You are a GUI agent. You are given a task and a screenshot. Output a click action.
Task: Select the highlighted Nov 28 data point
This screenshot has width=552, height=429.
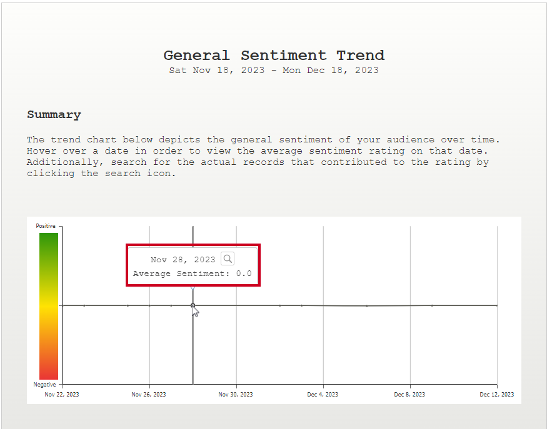(193, 305)
